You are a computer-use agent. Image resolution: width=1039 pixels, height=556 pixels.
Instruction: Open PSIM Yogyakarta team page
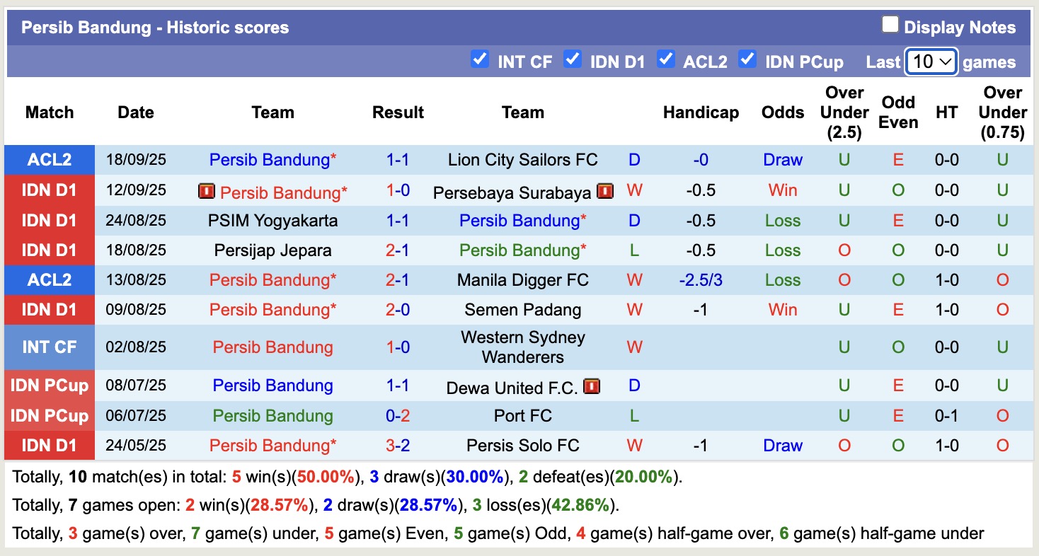(x=272, y=221)
